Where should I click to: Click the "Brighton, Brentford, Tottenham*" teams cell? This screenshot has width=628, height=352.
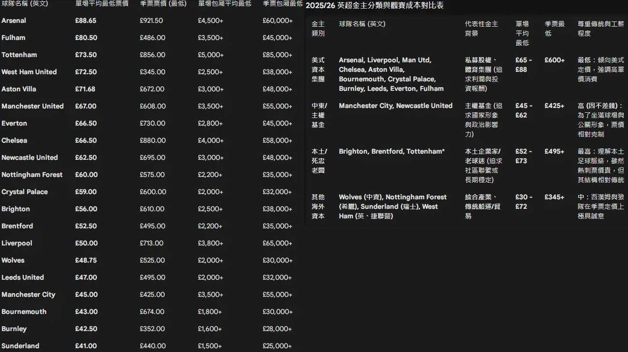tap(391, 151)
